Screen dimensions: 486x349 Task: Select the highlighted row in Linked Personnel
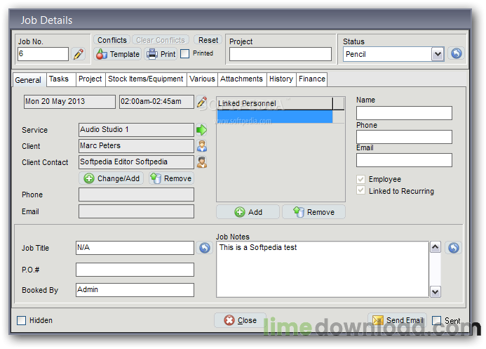(275, 117)
